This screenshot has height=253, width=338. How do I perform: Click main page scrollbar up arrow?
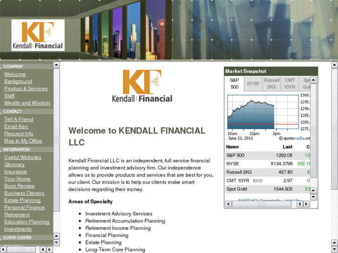pyautogui.click(x=334, y=65)
